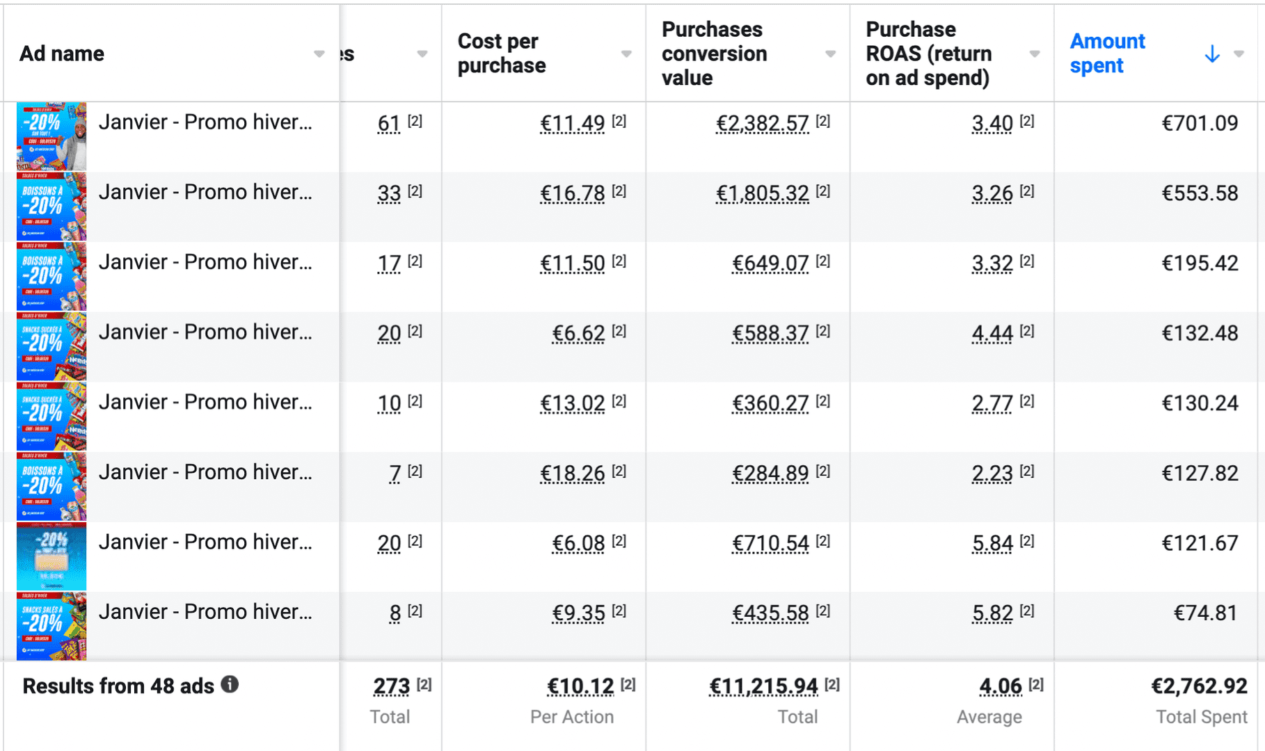Open thumbnail of ad spending €553.58
This screenshot has width=1265, height=751.
[51, 207]
